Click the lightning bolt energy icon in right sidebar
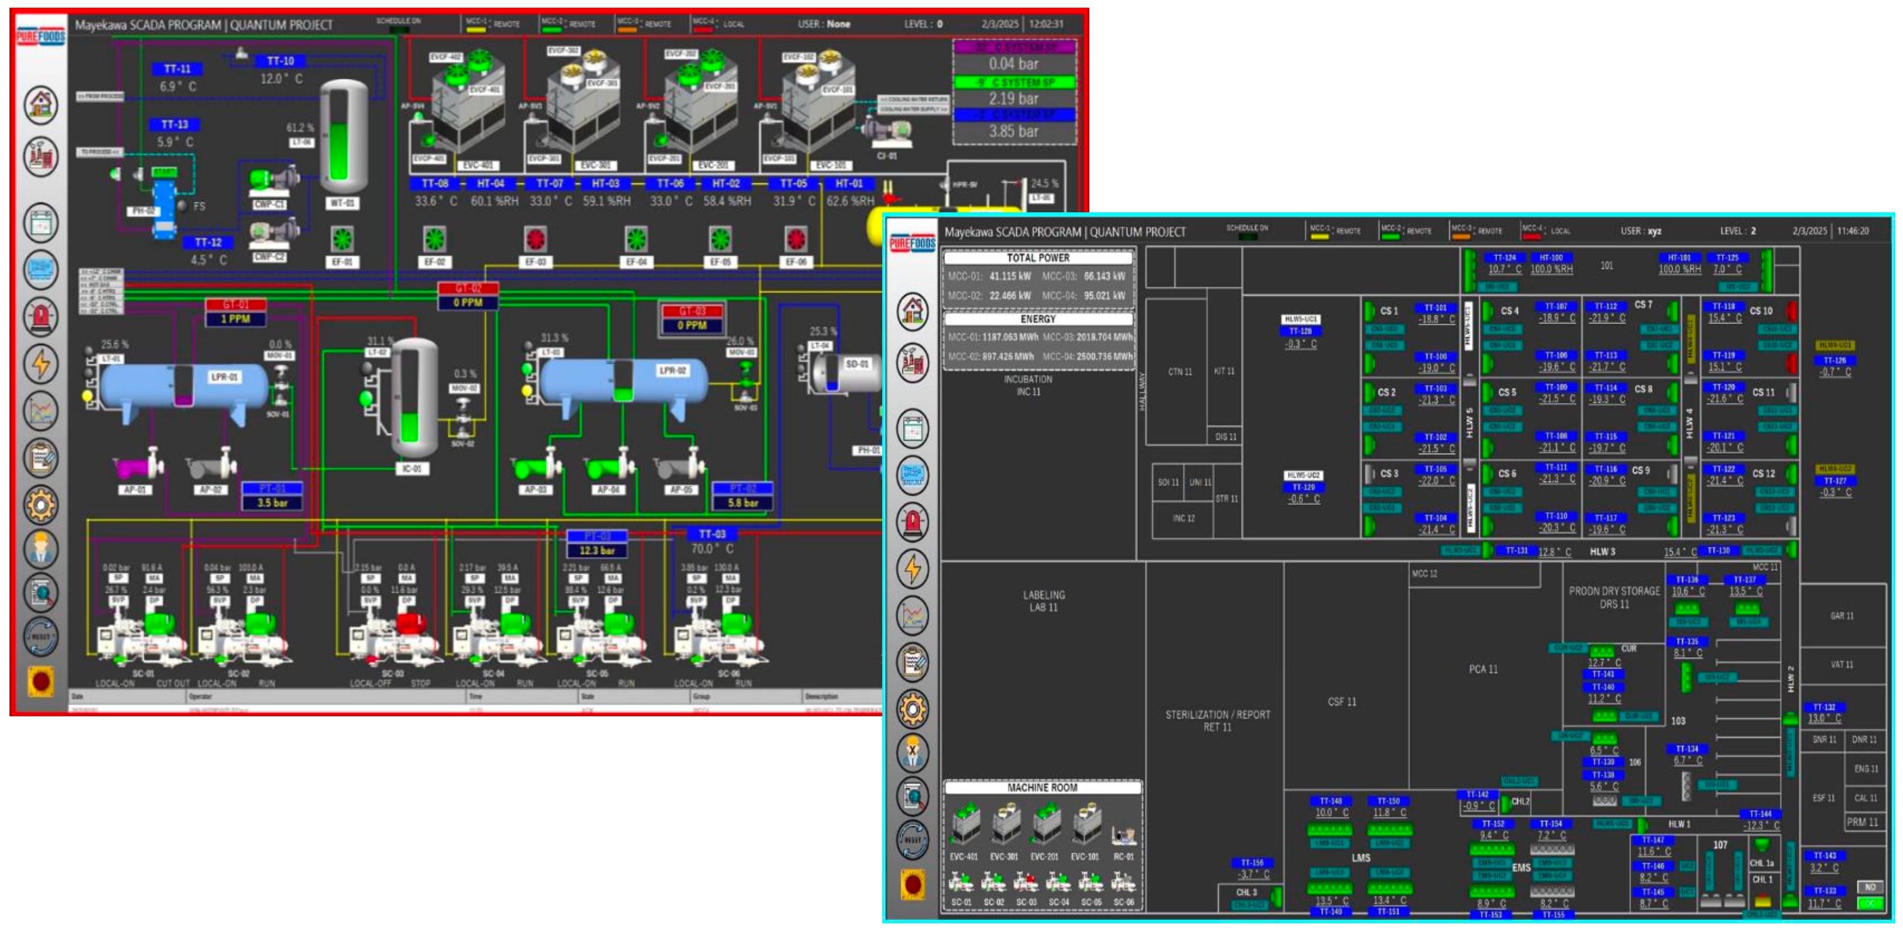This screenshot has height=931, width=1903. coord(912,568)
